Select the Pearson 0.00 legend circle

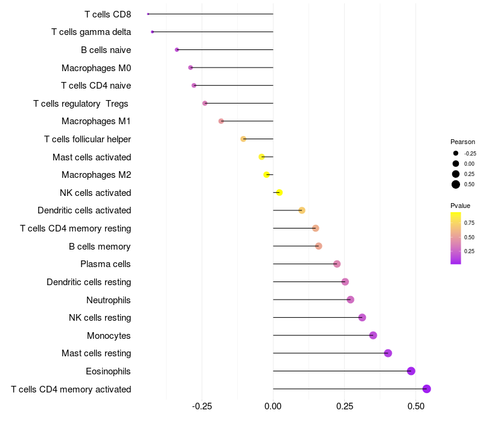point(456,163)
